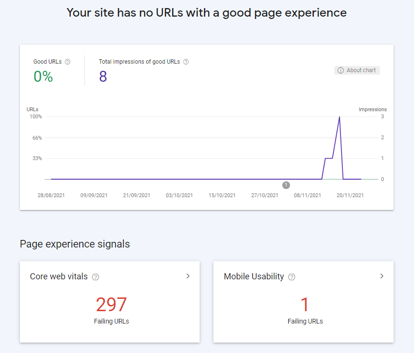Click the Page experience signals heading

pyautogui.click(x=75, y=244)
